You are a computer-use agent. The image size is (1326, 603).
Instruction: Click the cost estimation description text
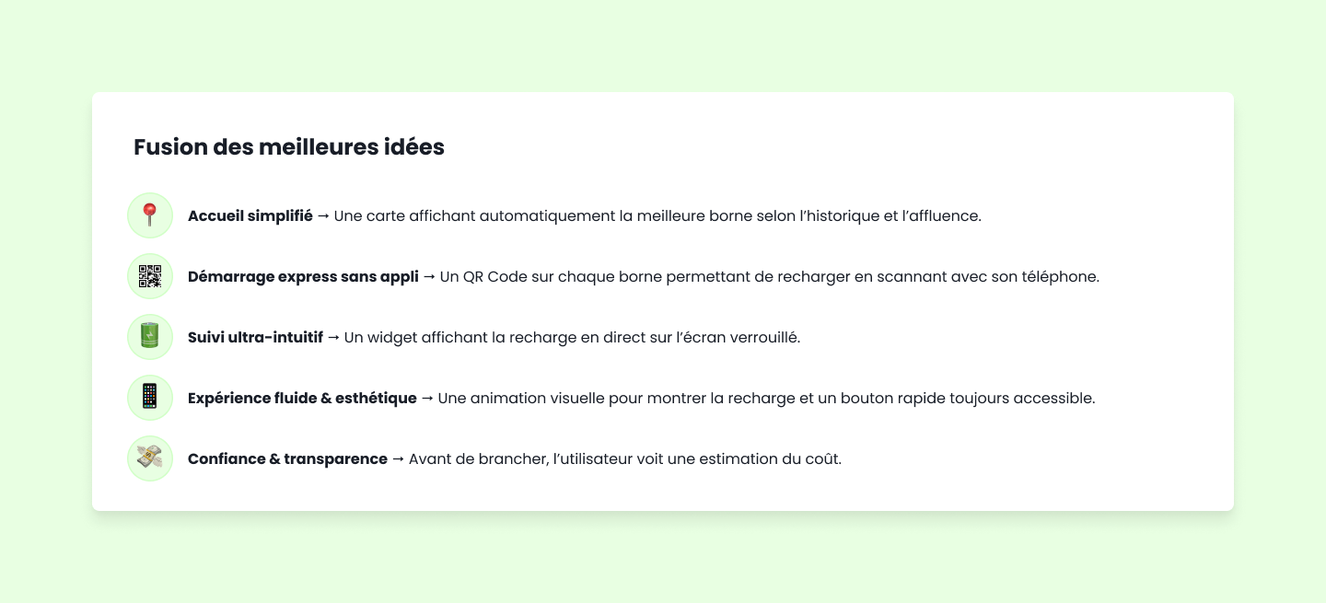(x=625, y=459)
